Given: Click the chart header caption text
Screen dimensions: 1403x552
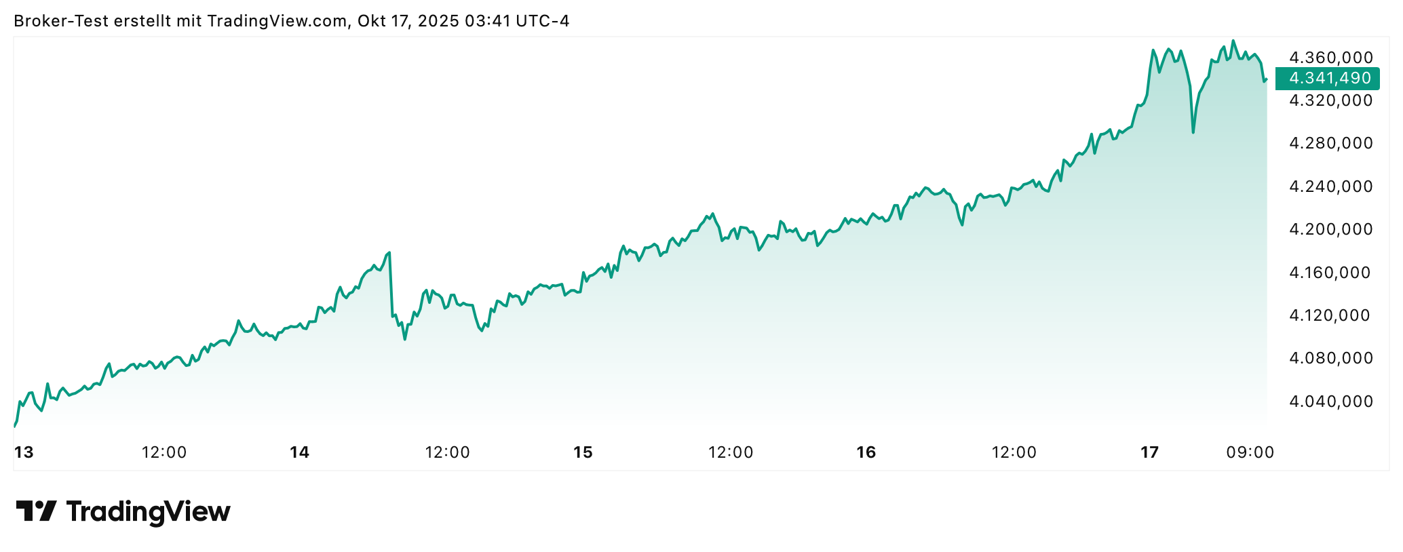Looking at the screenshot, I should [x=292, y=21].
